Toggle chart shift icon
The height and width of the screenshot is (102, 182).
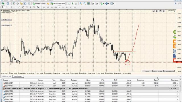tap(97, 3)
